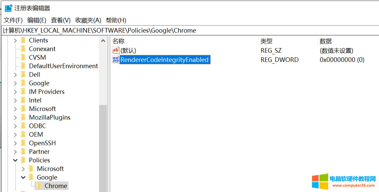The height and width of the screenshot is (192, 379).
Task: Select the DefaultUserEnvironment folder icon
Action: click(x=23, y=66)
